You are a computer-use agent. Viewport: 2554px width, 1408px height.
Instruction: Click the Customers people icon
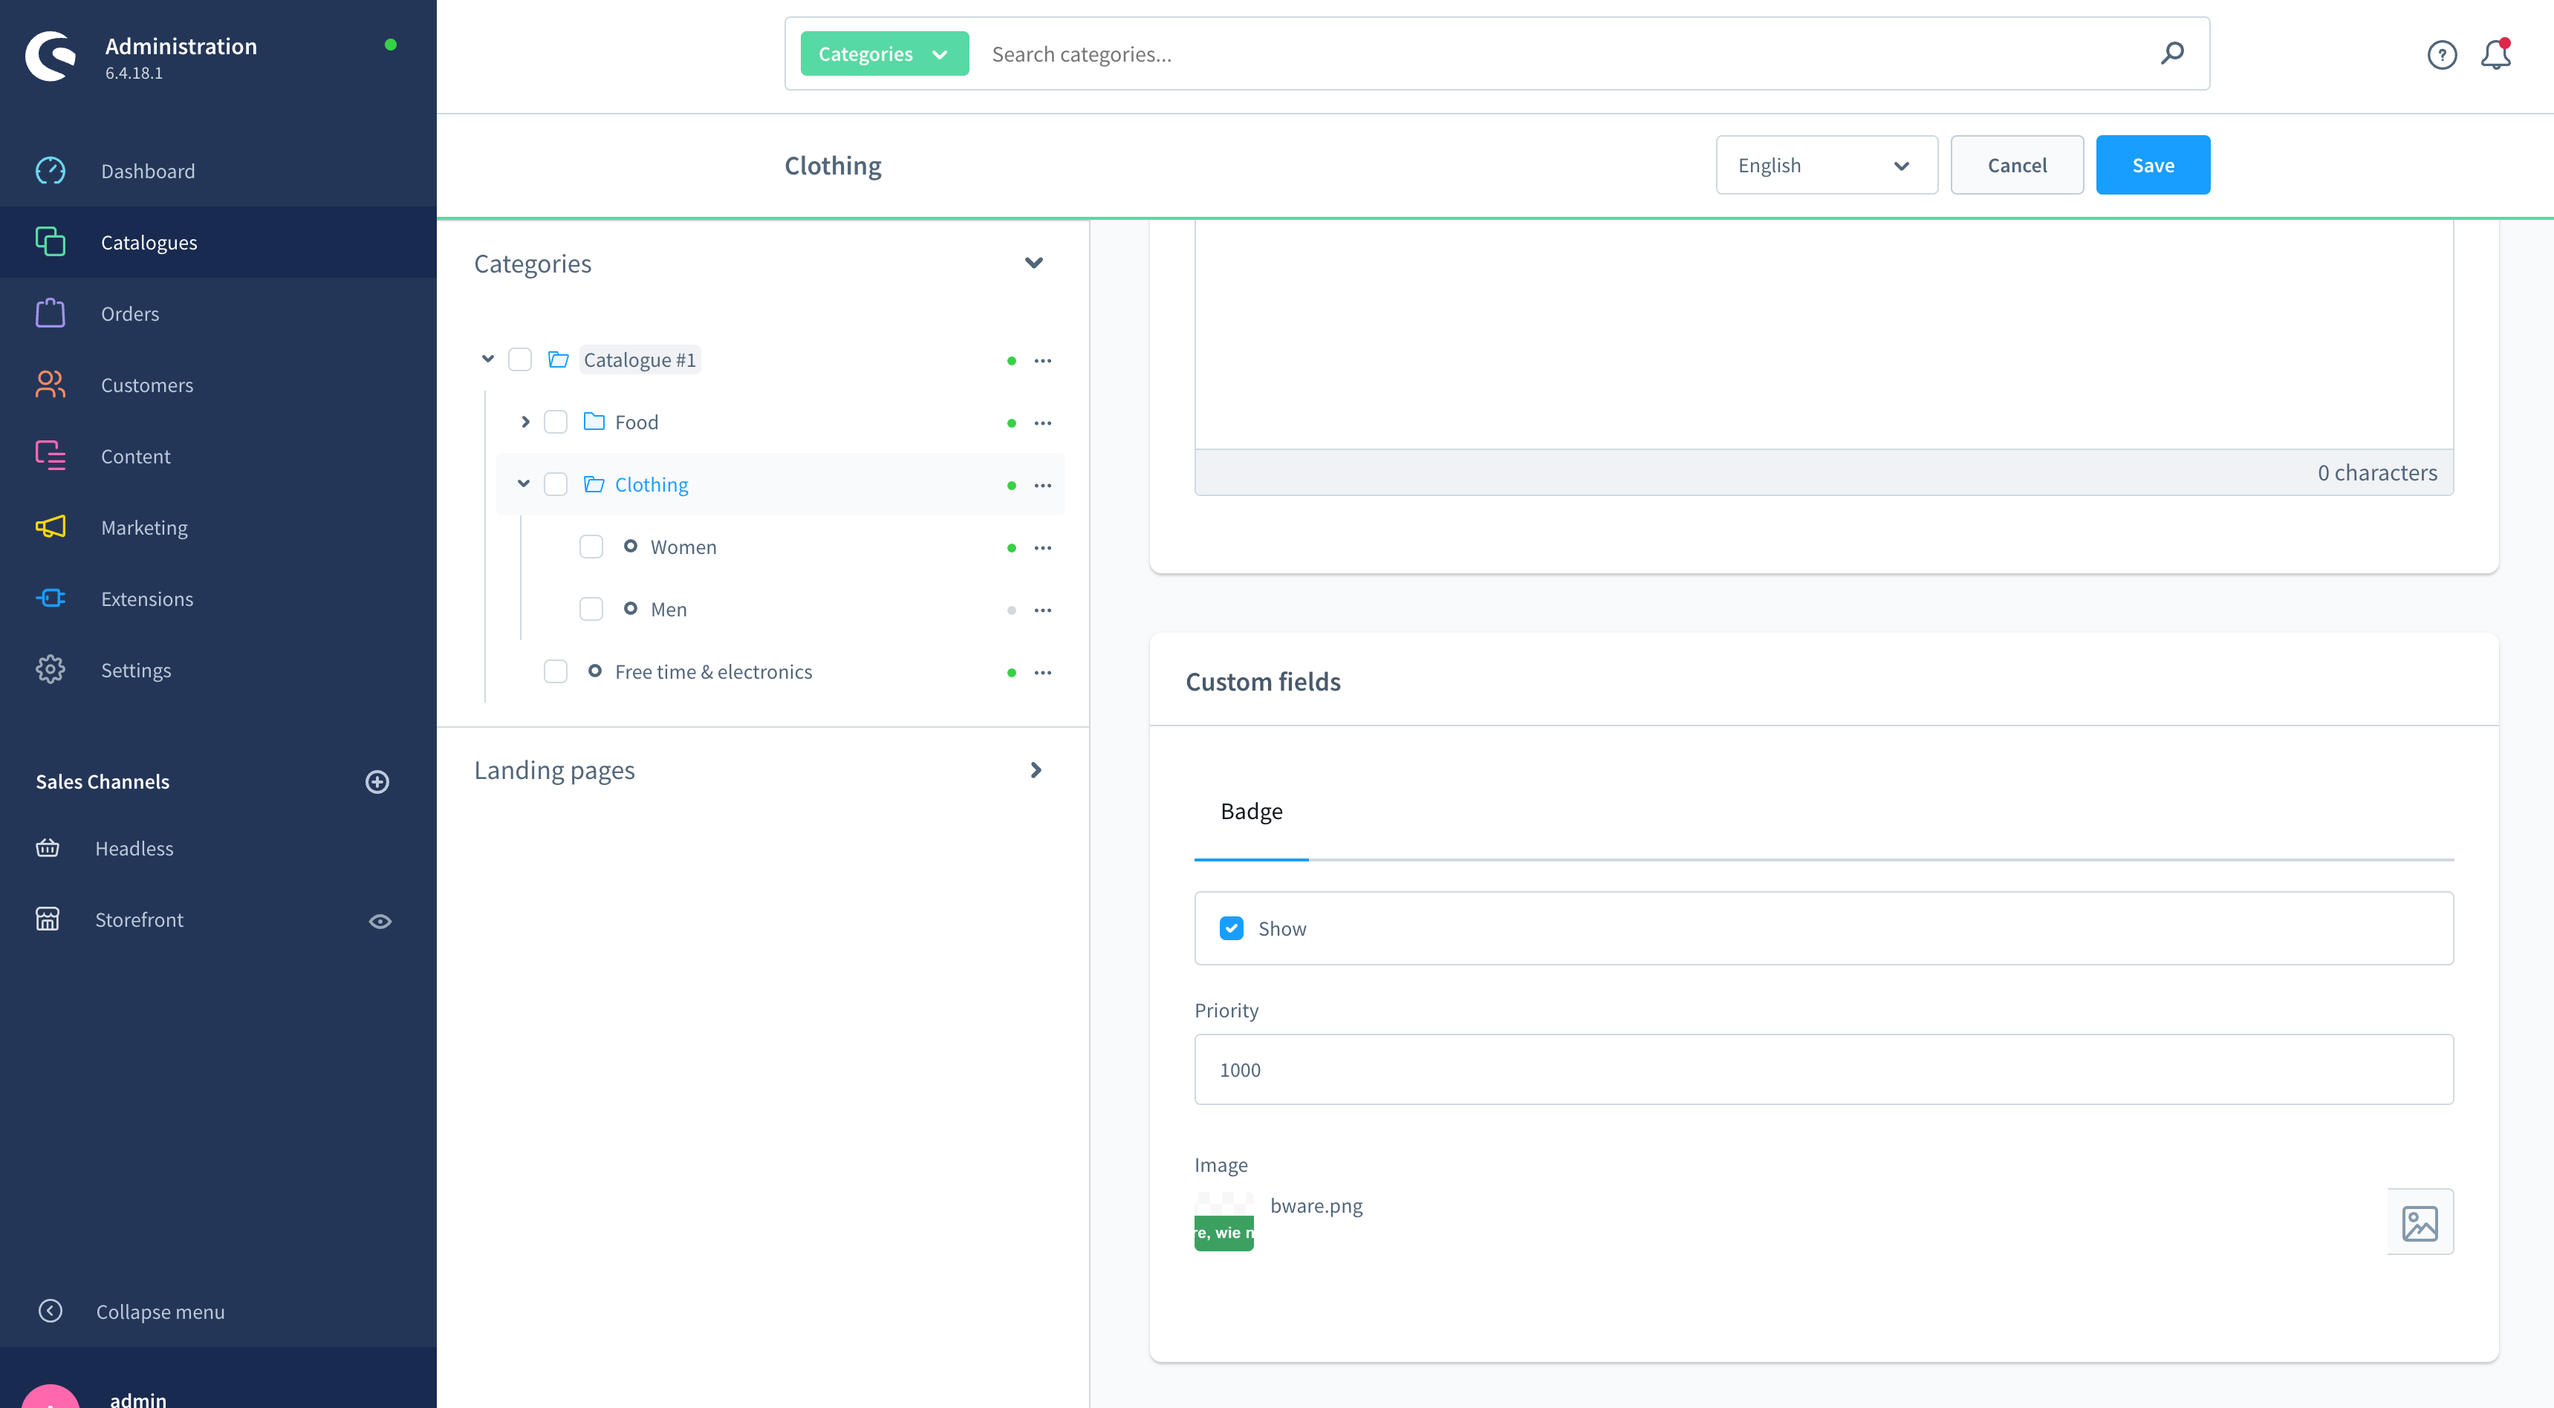[x=51, y=385]
